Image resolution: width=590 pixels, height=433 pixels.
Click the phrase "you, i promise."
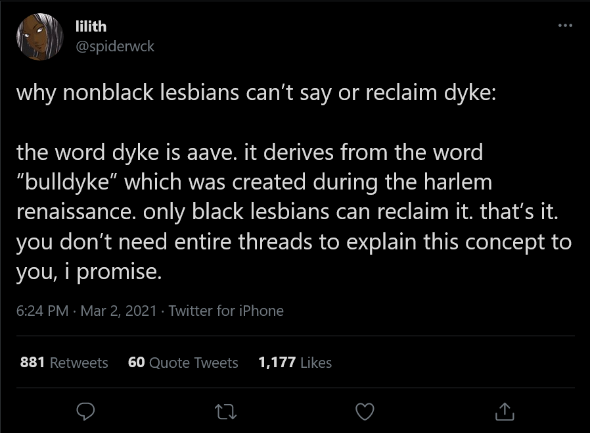(89, 272)
